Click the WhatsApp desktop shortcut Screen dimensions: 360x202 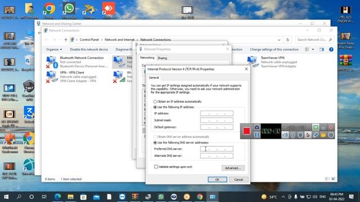coord(69,11)
